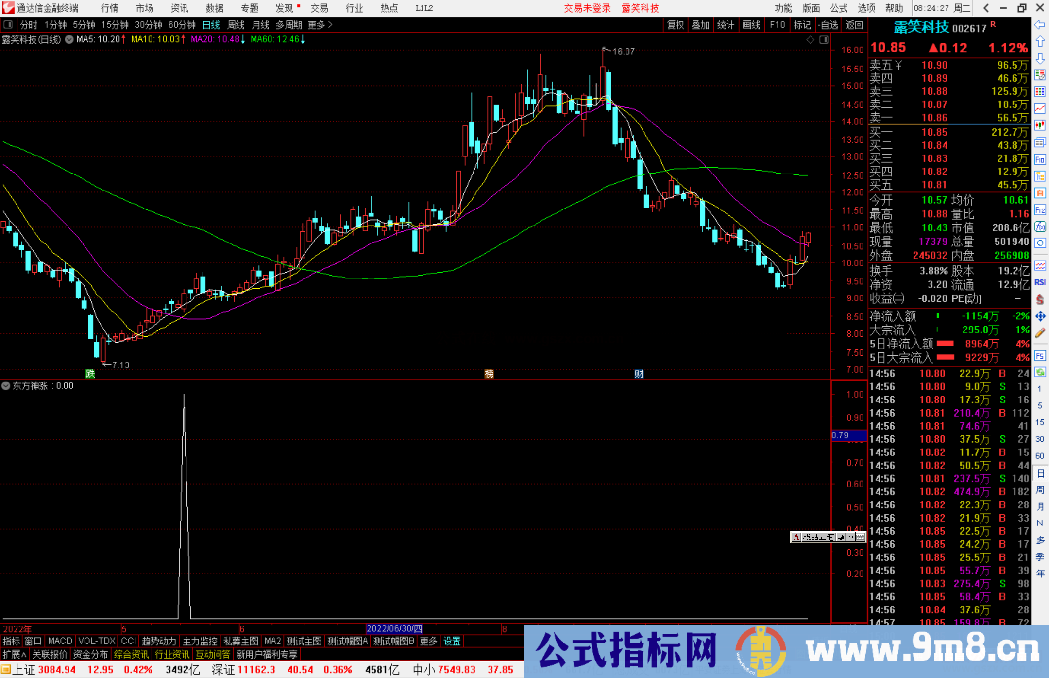Click the blue four-way move arrows icon
The image size is (1049, 678).
click(1040, 316)
